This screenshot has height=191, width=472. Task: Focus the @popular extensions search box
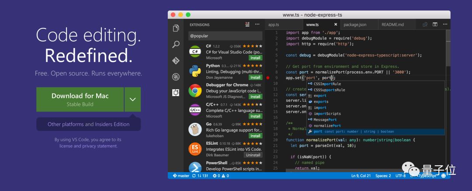coord(225,36)
